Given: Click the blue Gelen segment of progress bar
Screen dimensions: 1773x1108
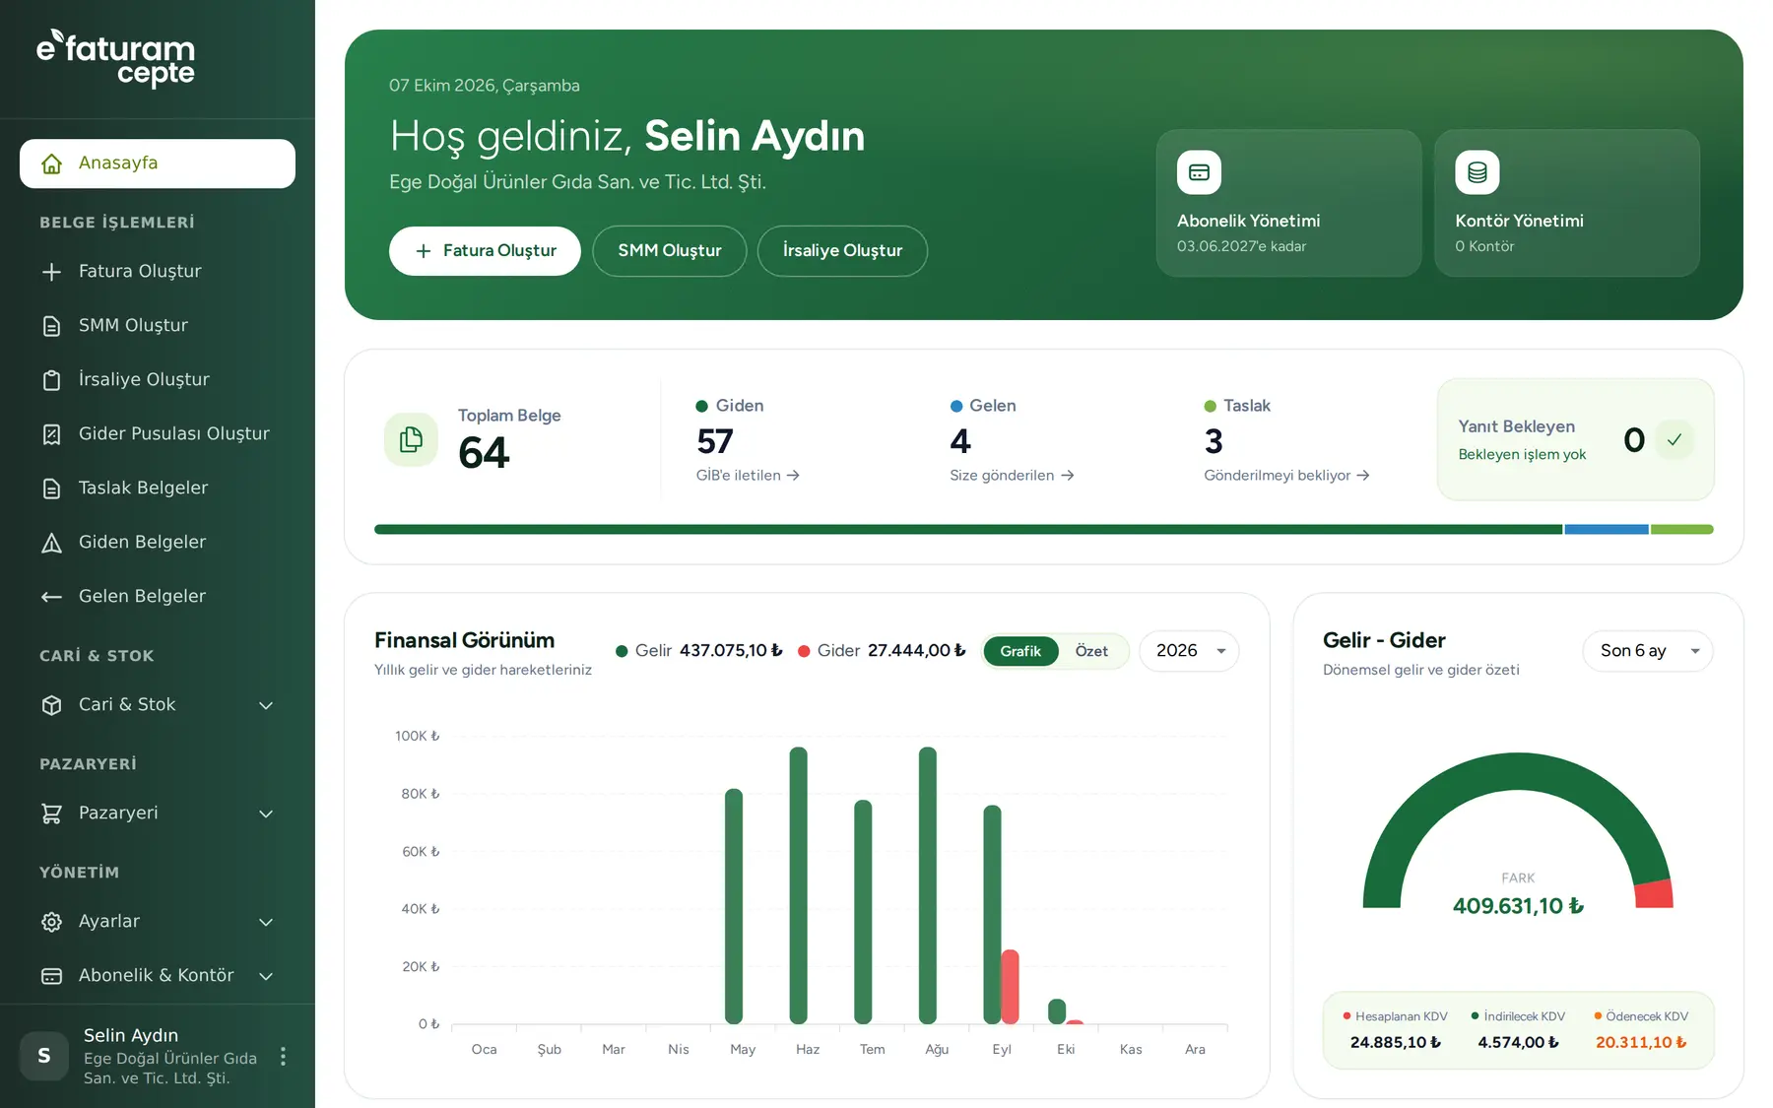Looking at the screenshot, I should click(x=1607, y=530).
